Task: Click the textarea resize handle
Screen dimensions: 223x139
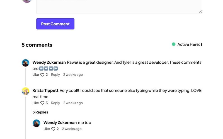Action: 200,12
